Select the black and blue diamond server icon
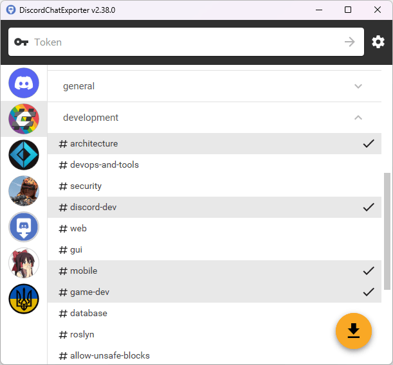Image resolution: width=393 pixels, height=365 pixels. click(24, 155)
